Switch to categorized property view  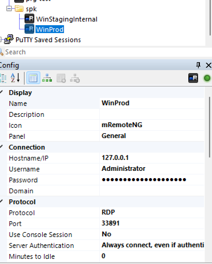(x=3, y=78)
